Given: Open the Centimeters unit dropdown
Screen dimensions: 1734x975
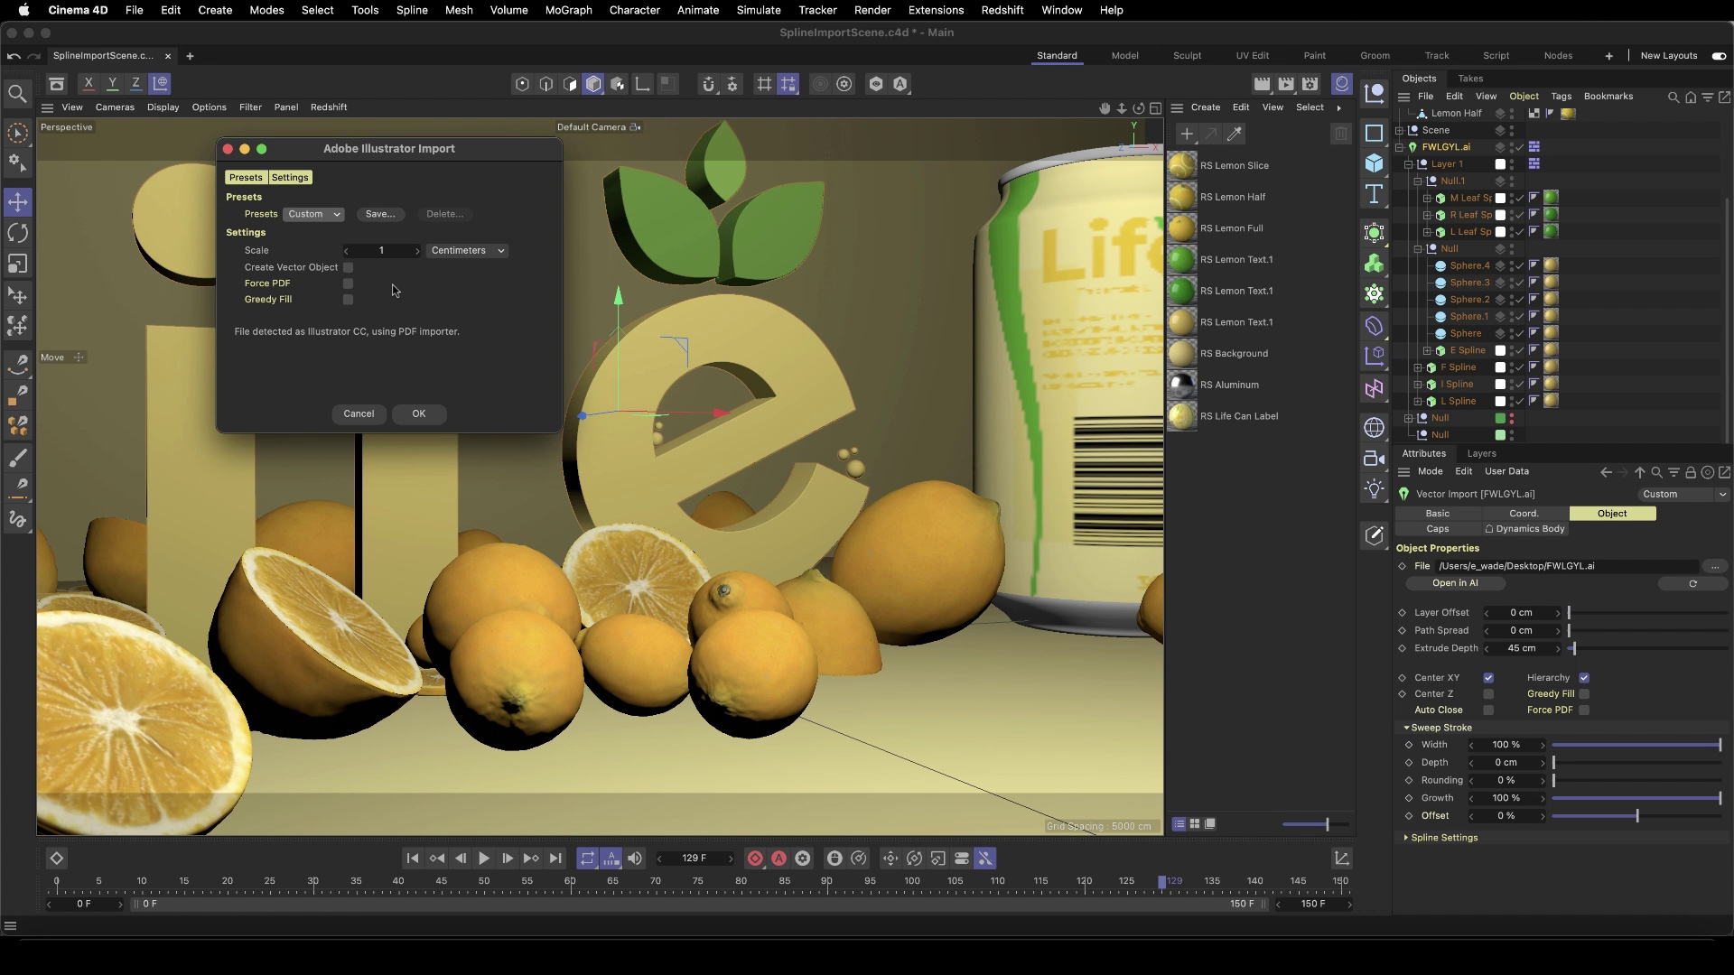Looking at the screenshot, I should [x=467, y=251].
